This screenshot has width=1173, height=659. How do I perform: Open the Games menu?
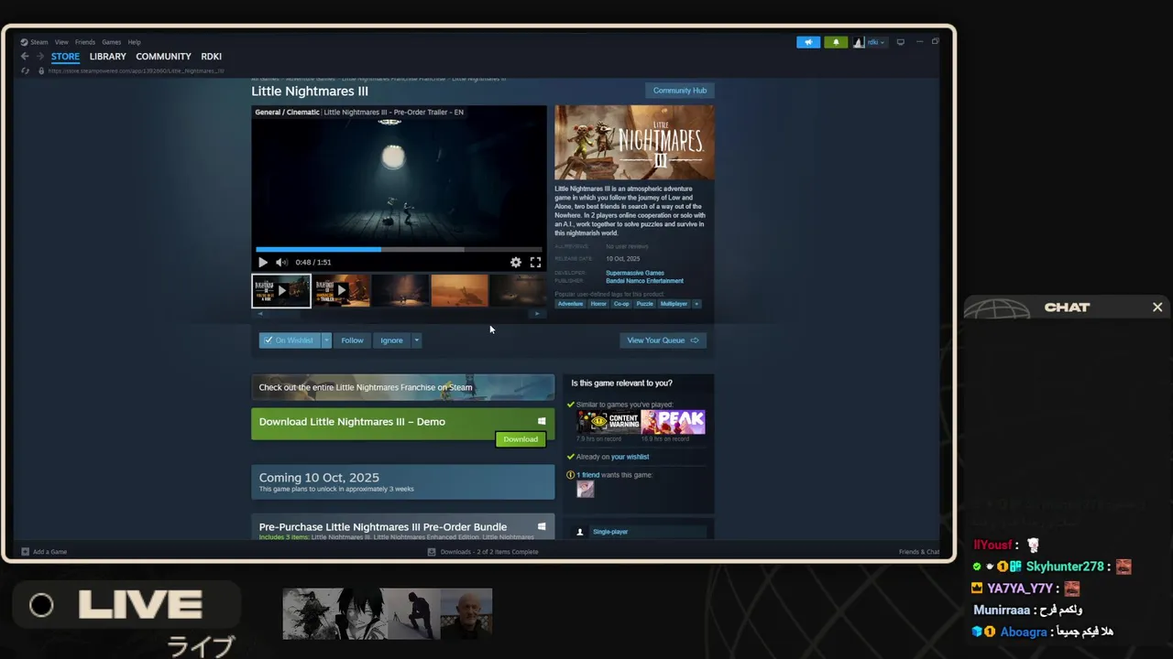111,42
